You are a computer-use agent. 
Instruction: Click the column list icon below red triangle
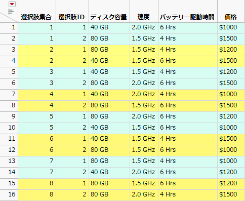click(11, 12)
